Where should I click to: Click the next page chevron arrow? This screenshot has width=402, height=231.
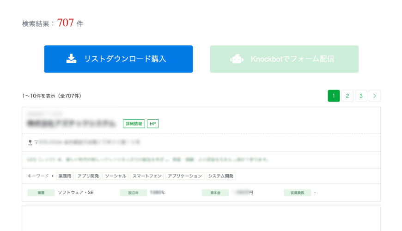[x=375, y=96]
